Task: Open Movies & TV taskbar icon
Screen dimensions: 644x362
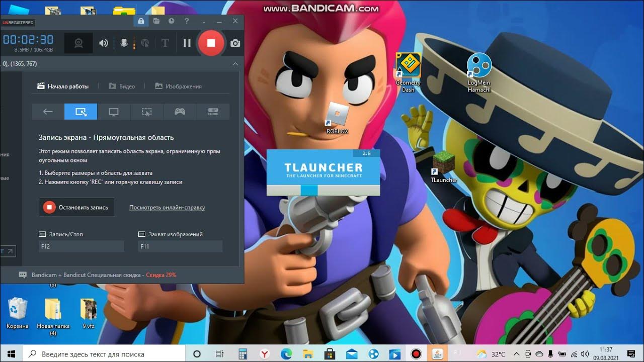Action: tap(394, 353)
